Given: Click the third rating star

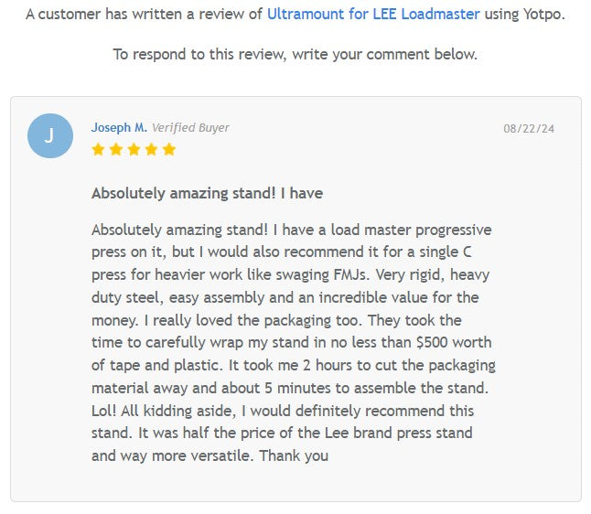Looking at the screenshot, I should tap(134, 149).
